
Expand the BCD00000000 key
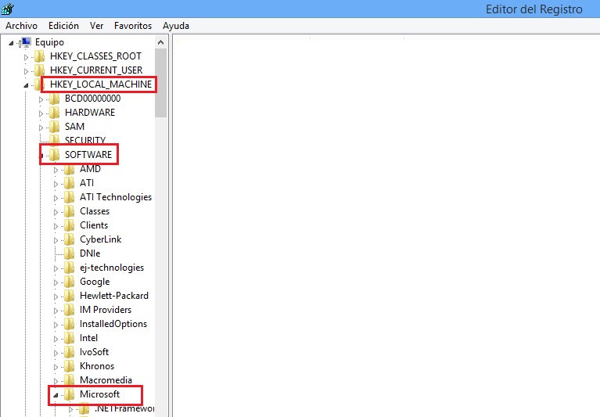41,99
